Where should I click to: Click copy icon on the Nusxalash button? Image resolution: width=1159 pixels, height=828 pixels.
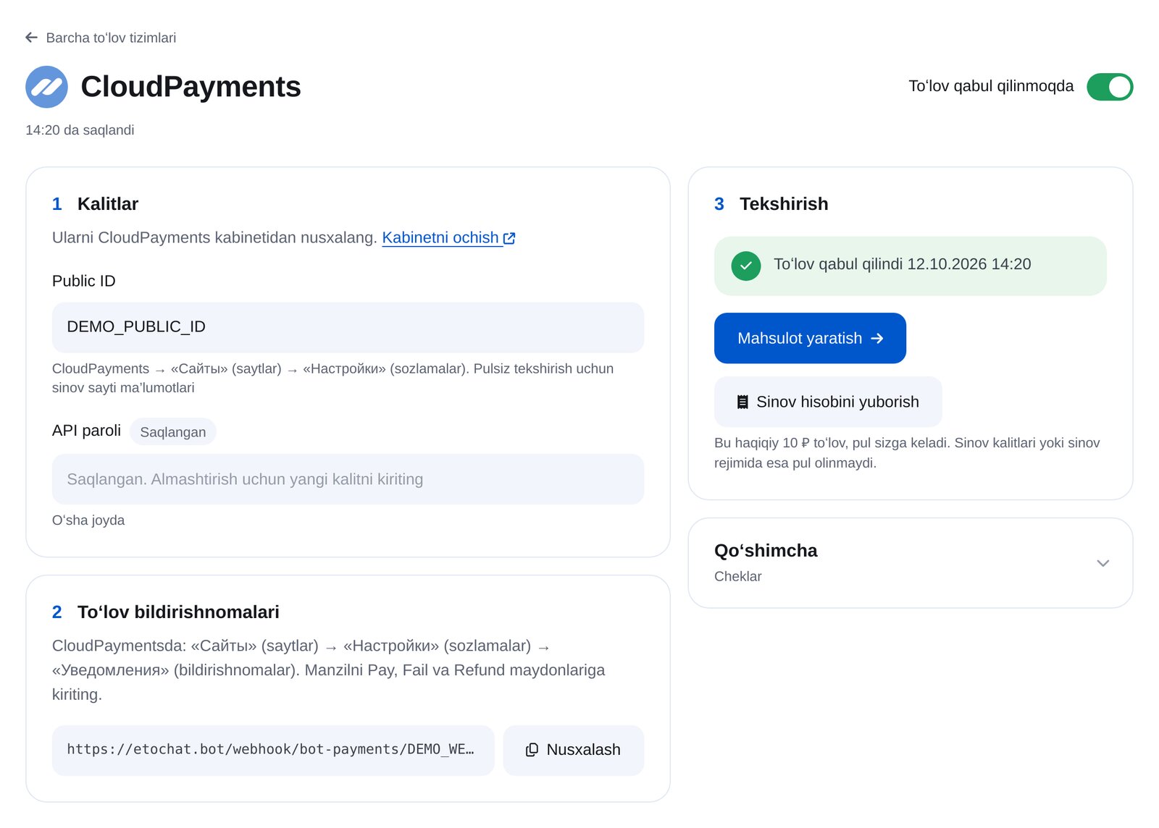click(x=532, y=750)
